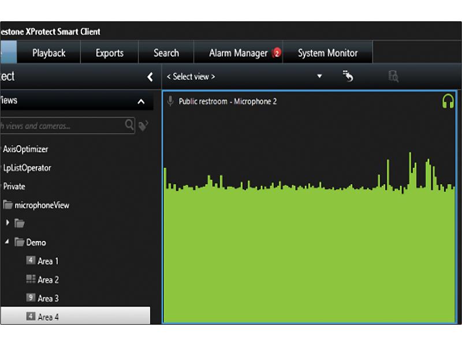
Task: Select the Demo folder
Action: click(36, 242)
